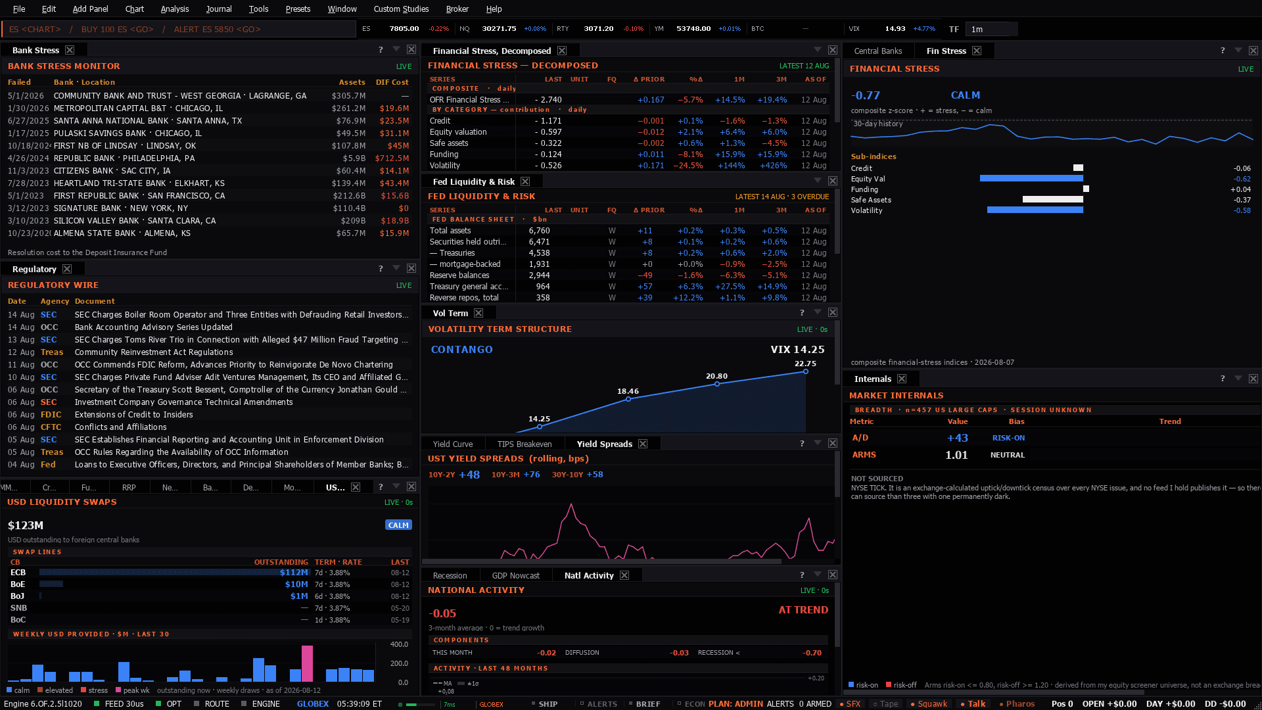Toggle SFX sound in status bar
Viewport: 1262px width, 710px height.
[x=850, y=703]
